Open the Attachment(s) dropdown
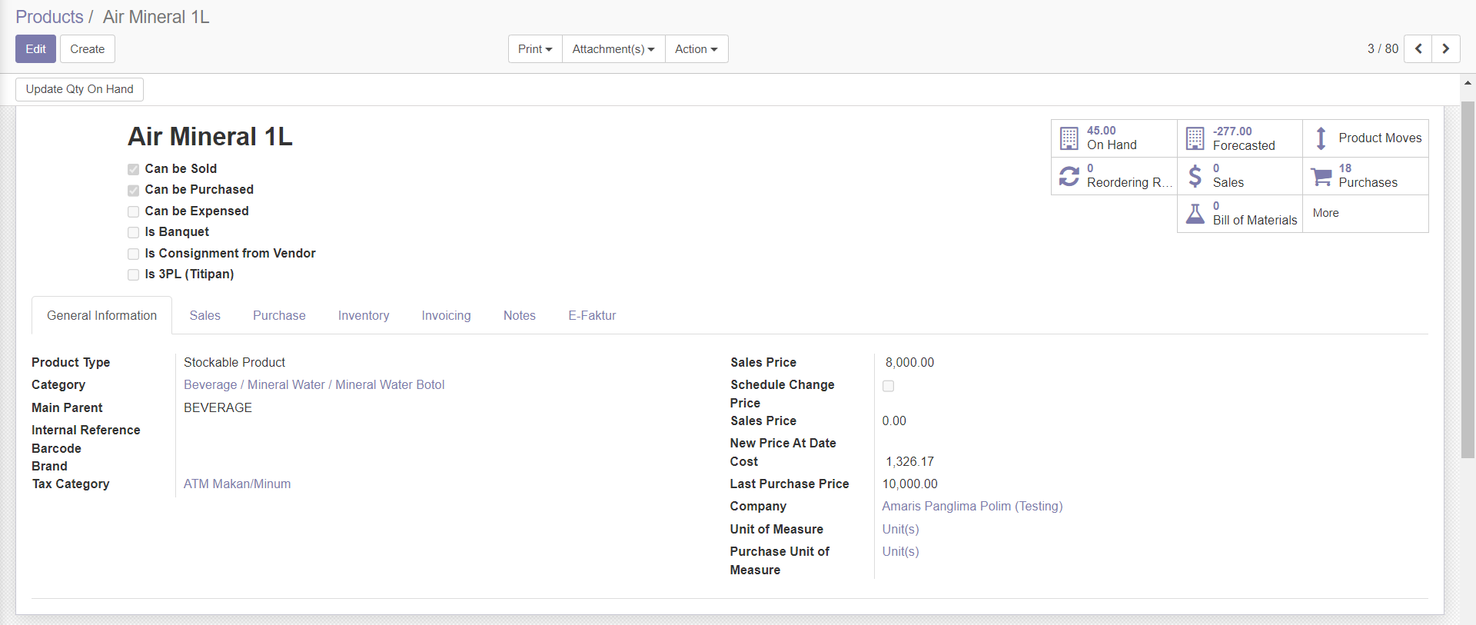Image resolution: width=1476 pixels, height=625 pixels. click(x=613, y=48)
